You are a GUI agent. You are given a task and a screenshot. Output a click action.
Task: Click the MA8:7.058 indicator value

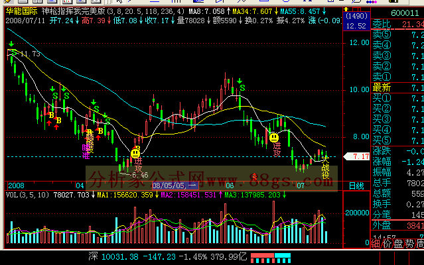coord(206,12)
